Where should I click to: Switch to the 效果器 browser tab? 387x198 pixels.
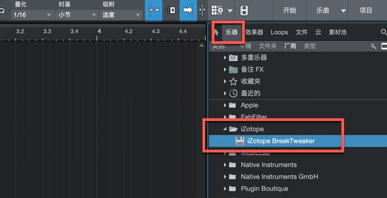[x=254, y=33]
